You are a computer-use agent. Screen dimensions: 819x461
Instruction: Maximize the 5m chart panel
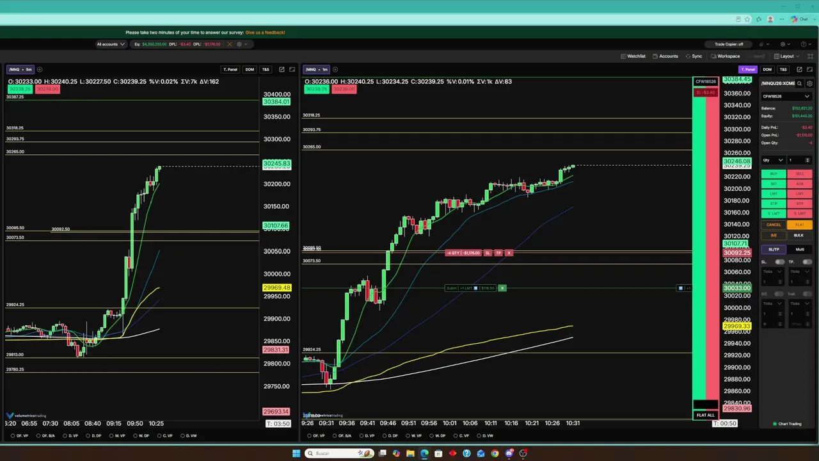(x=292, y=69)
